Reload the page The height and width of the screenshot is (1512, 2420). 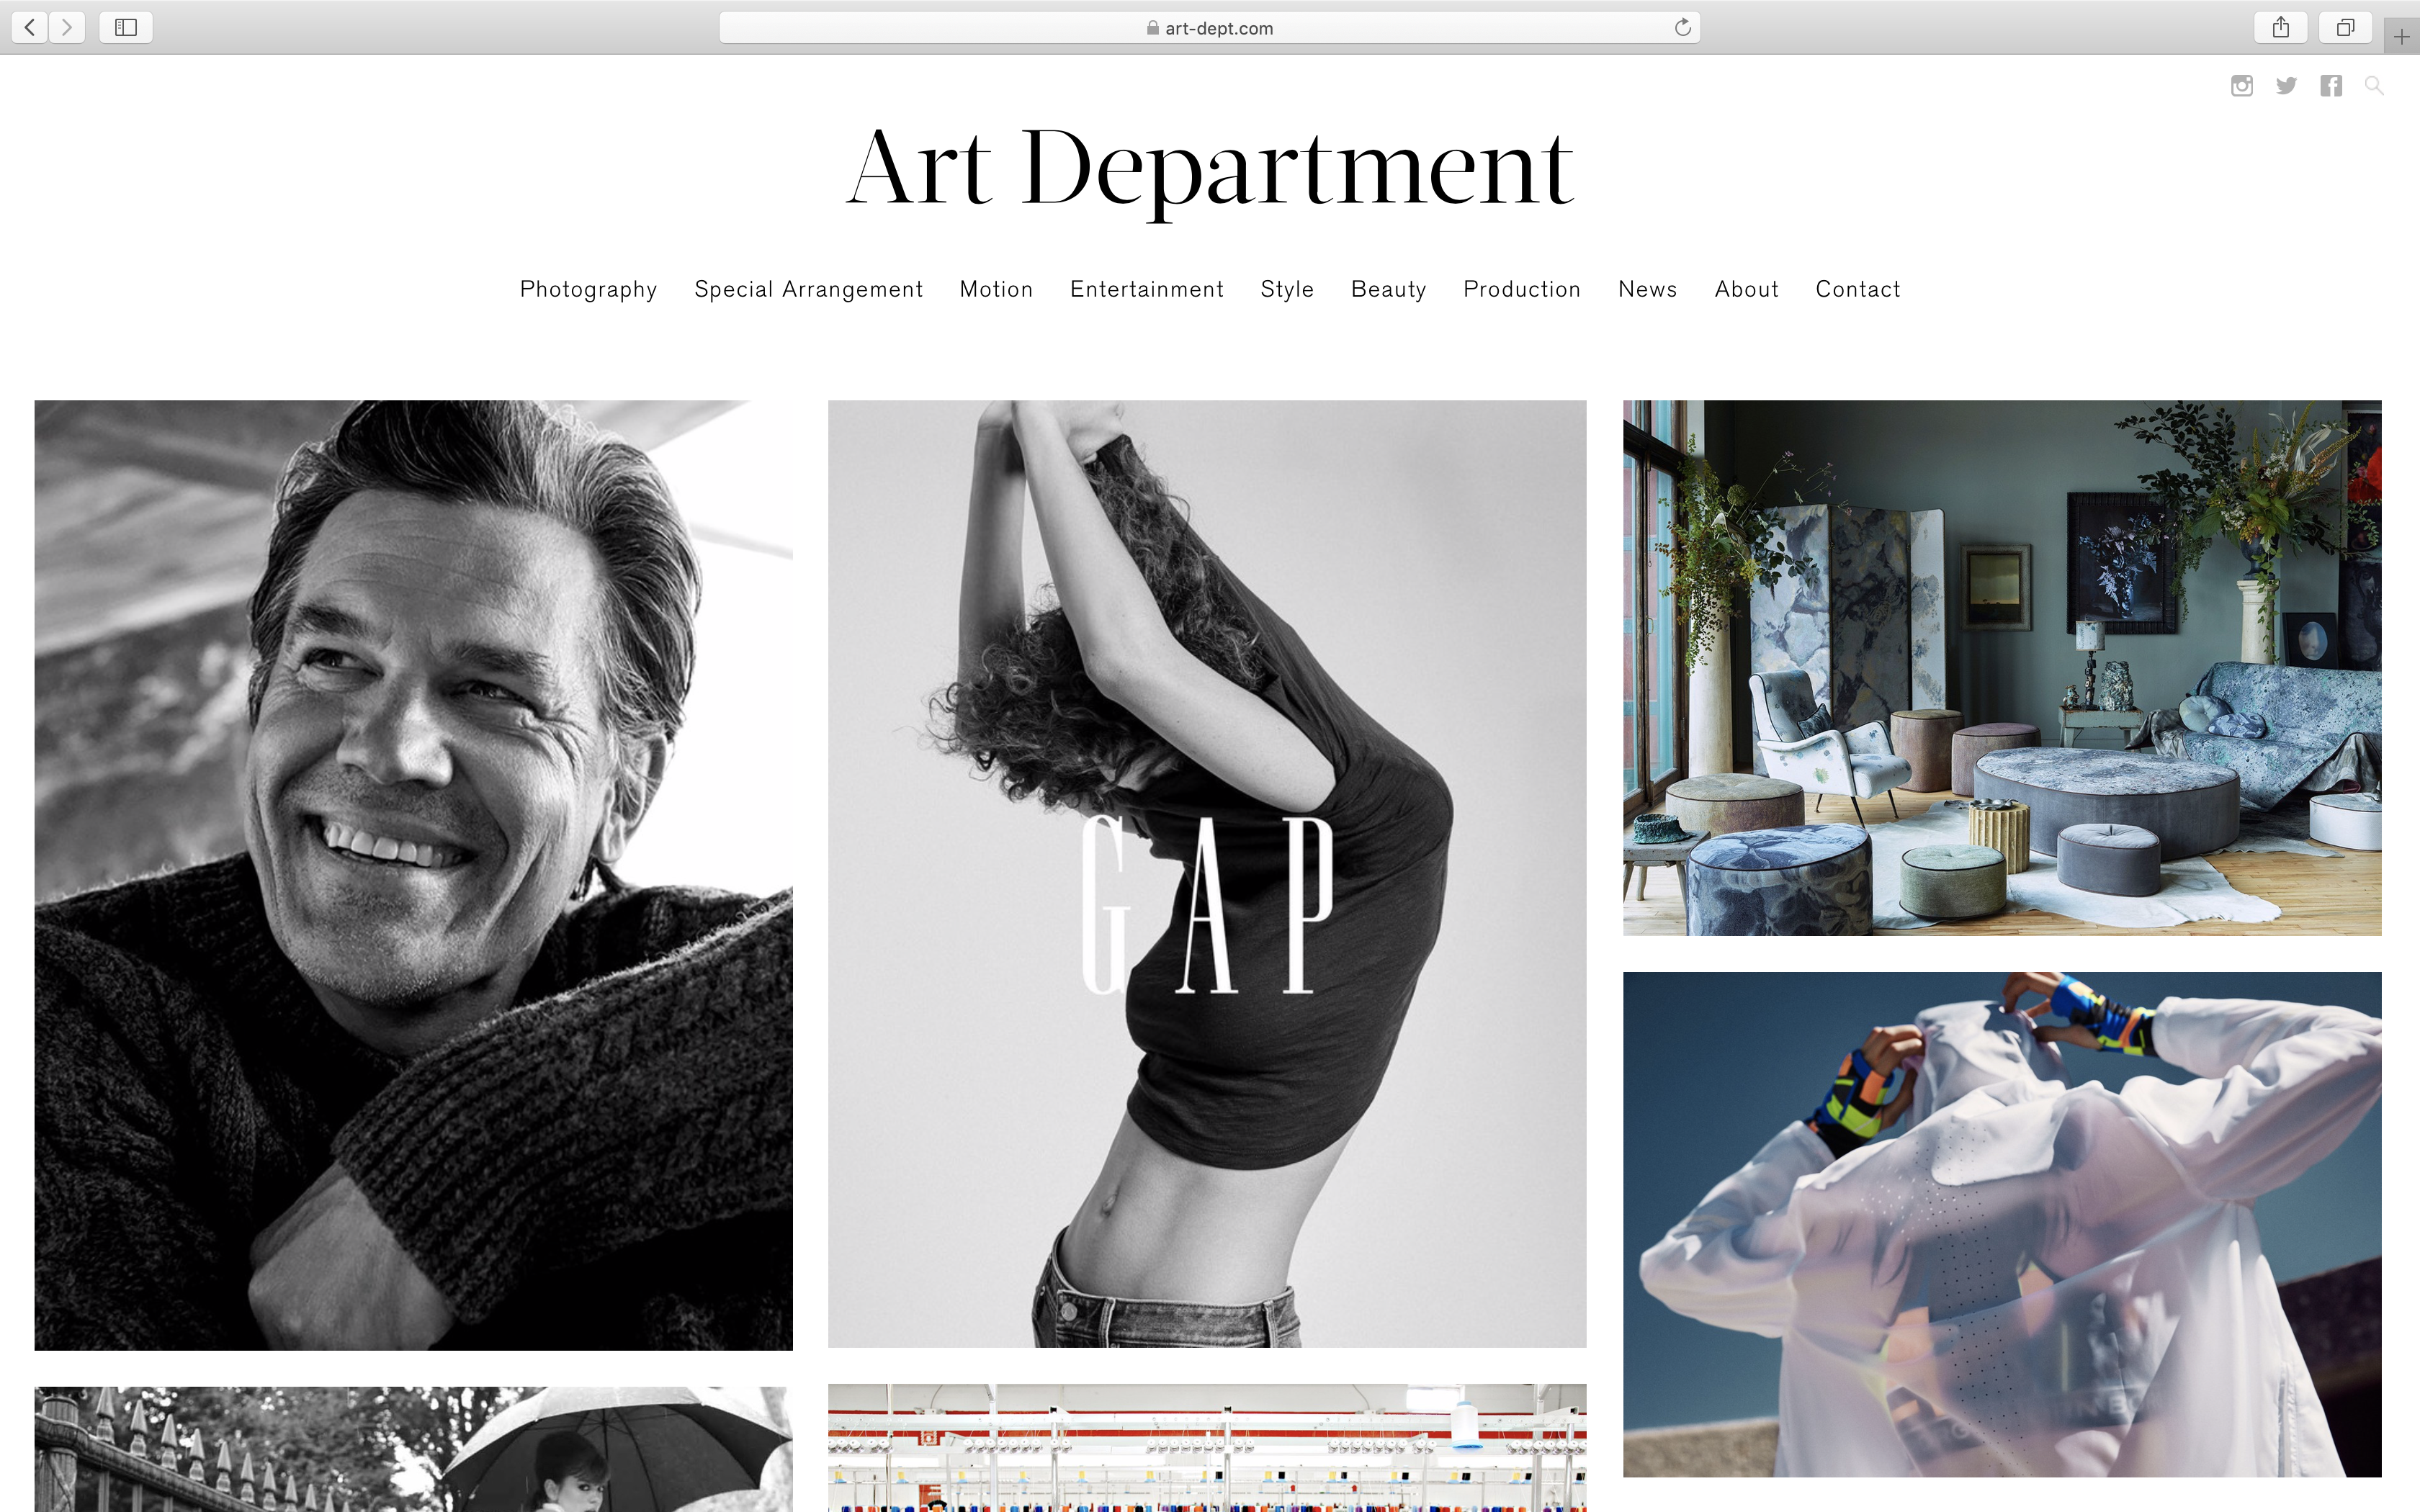(x=1683, y=27)
